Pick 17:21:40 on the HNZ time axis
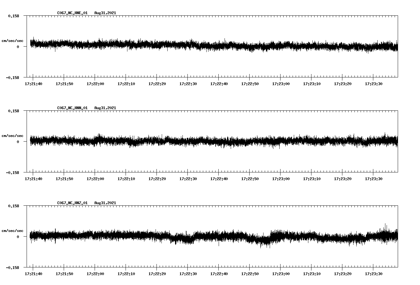This screenshot has height=285, width=420. [33, 274]
